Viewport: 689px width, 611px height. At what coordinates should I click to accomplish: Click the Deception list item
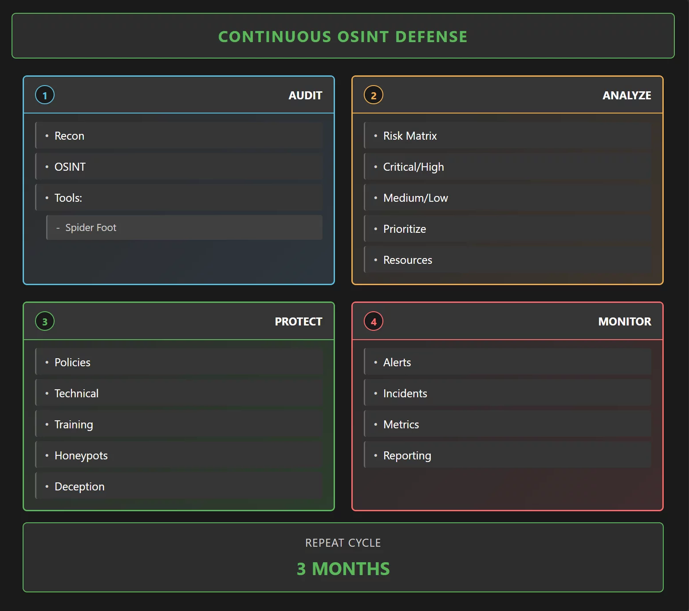click(x=79, y=486)
